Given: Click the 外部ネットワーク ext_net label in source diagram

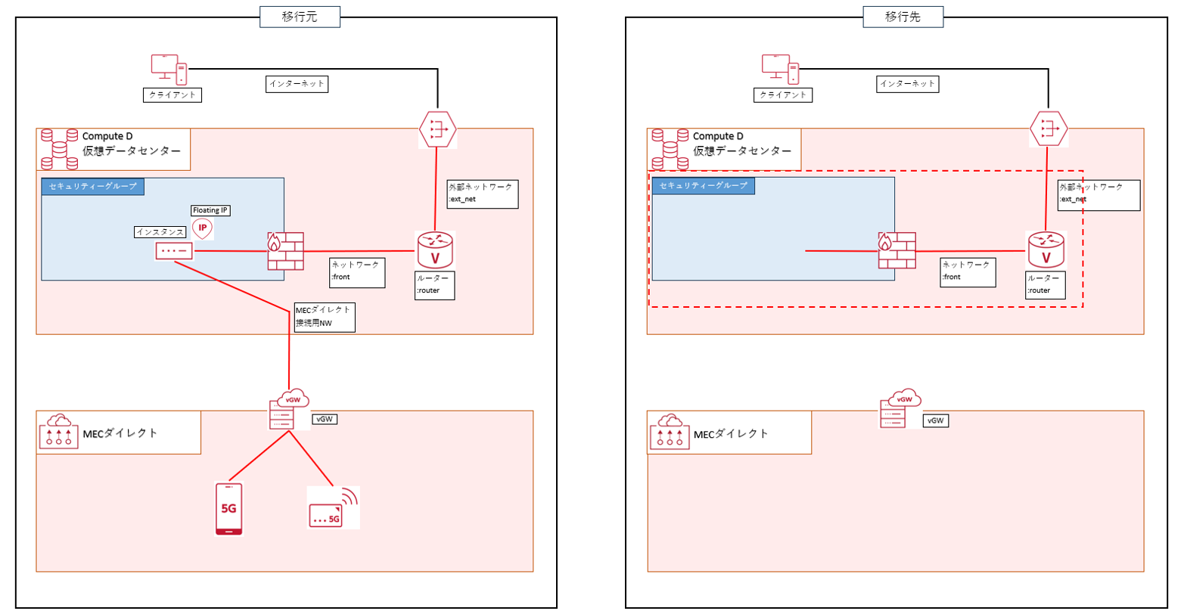Looking at the screenshot, I should coord(482,193).
